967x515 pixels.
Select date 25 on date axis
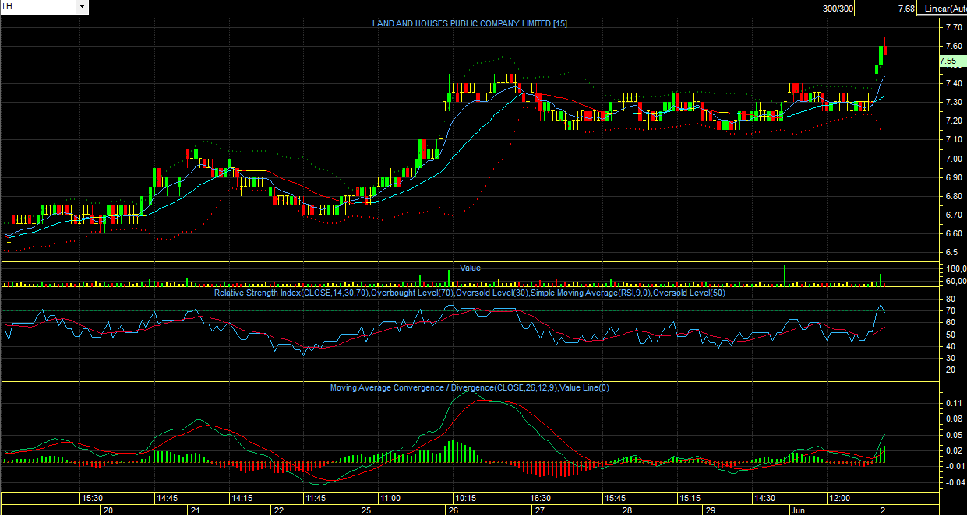pyautogui.click(x=366, y=510)
